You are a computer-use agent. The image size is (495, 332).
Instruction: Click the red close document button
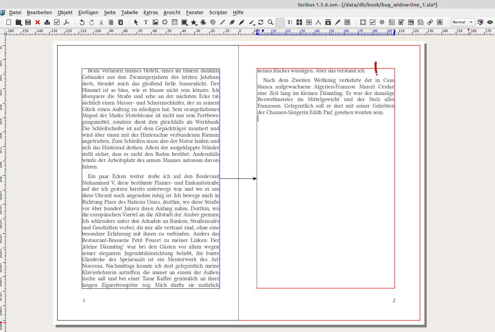38,22
